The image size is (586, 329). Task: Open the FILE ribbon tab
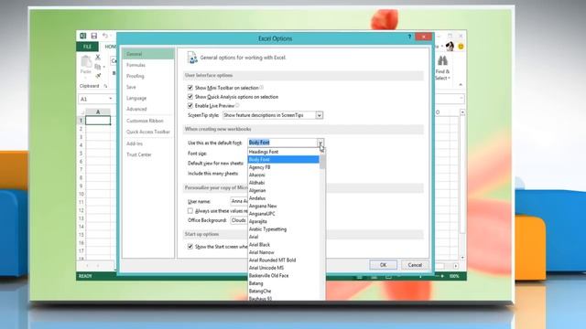pos(87,47)
